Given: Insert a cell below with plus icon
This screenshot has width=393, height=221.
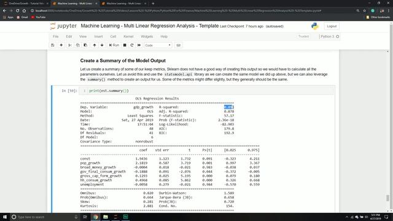Looking at the screenshot, I should pos(61,45).
